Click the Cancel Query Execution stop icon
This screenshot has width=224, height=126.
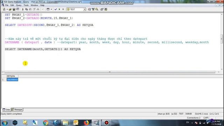click(x=63, y=9)
